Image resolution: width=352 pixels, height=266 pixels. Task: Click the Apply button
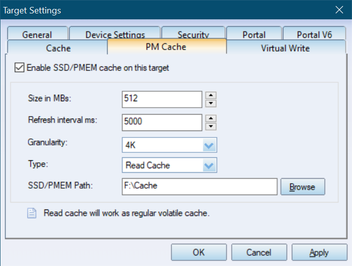point(319,252)
